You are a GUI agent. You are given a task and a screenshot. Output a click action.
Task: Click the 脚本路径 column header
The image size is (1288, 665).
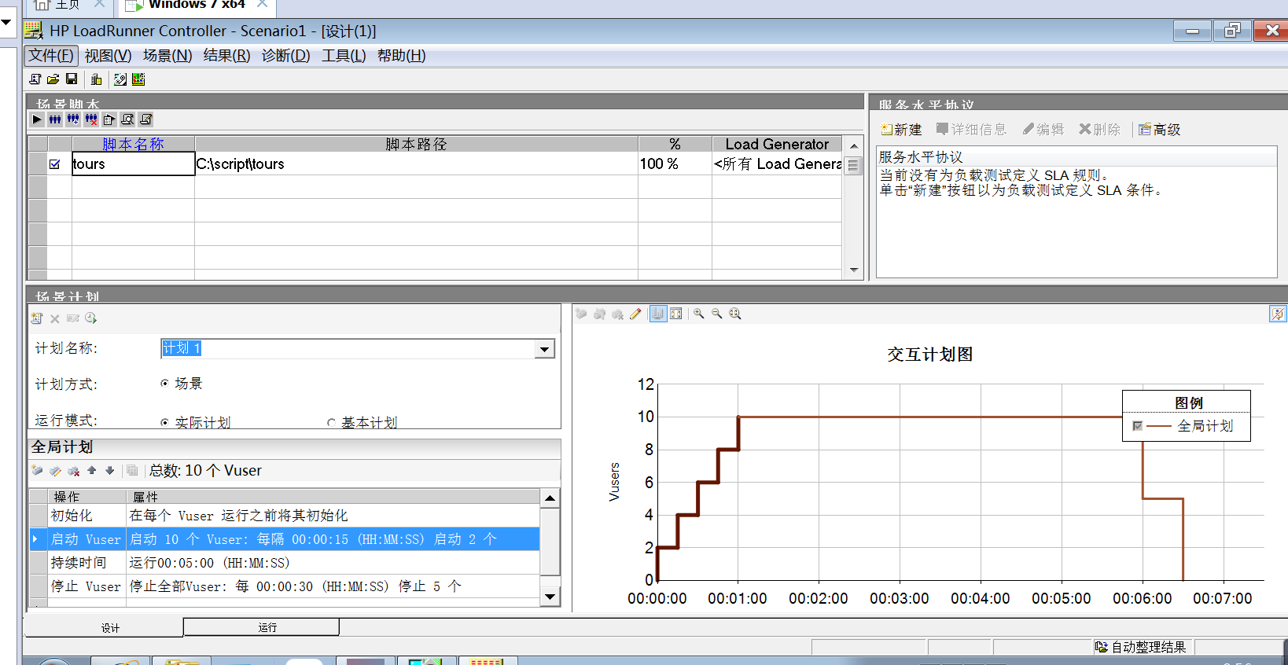(416, 144)
